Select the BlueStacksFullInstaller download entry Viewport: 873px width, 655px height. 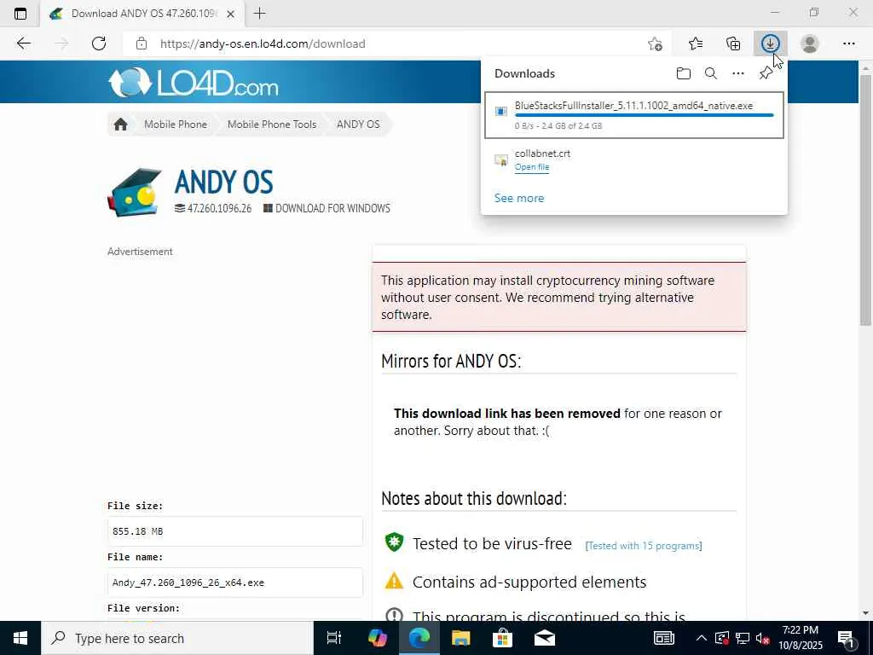(x=634, y=115)
